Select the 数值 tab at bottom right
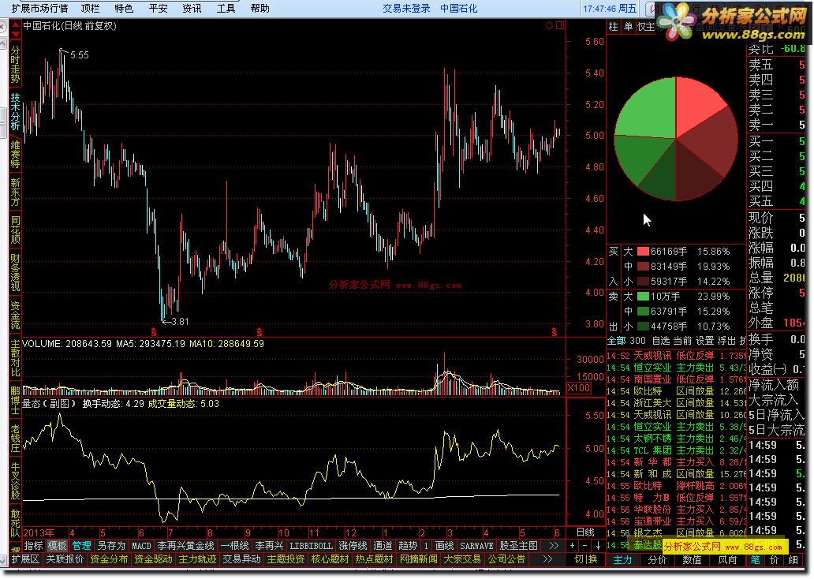Image resolution: width=814 pixels, height=579 pixels. coord(692,560)
